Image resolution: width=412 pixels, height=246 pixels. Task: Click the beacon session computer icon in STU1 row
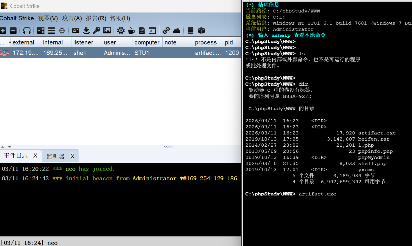click(4, 53)
